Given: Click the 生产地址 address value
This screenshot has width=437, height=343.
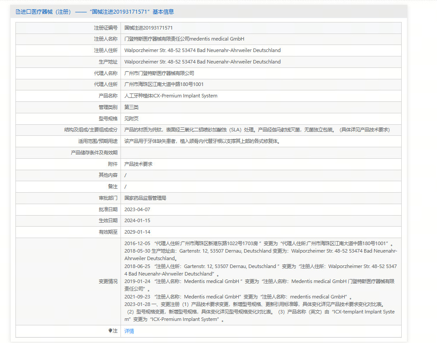Looking at the screenshot, I should [202, 62].
